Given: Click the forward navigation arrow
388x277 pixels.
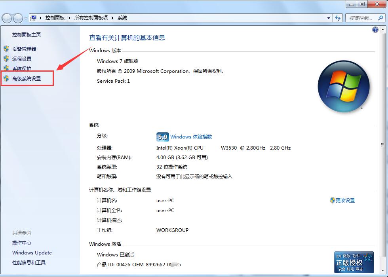Looking at the screenshot, I should pyautogui.click(x=17, y=17).
